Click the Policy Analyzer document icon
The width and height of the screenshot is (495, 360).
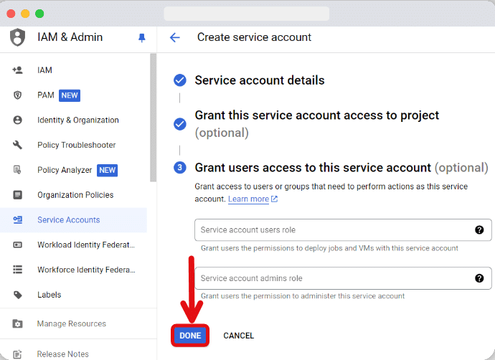click(x=17, y=170)
